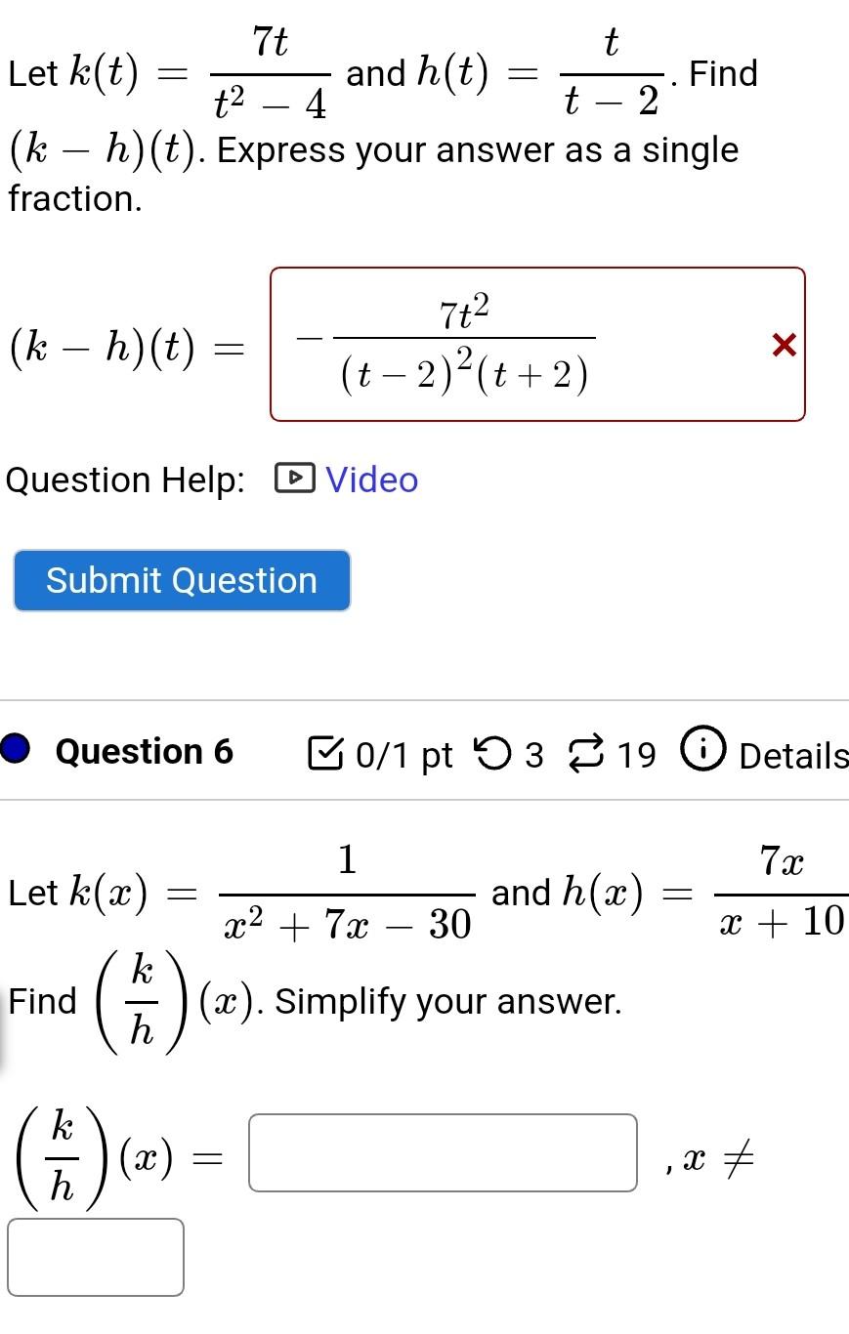Click the circled info icon before Details
Screen dimensions: 849x1334
point(702,751)
